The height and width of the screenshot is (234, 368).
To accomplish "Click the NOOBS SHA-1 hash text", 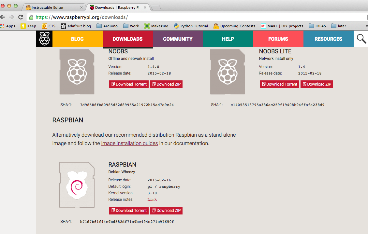I will 127,105.
